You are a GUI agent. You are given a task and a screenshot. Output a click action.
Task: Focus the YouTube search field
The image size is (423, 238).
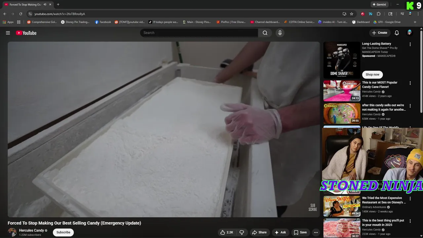click(x=199, y=33)
